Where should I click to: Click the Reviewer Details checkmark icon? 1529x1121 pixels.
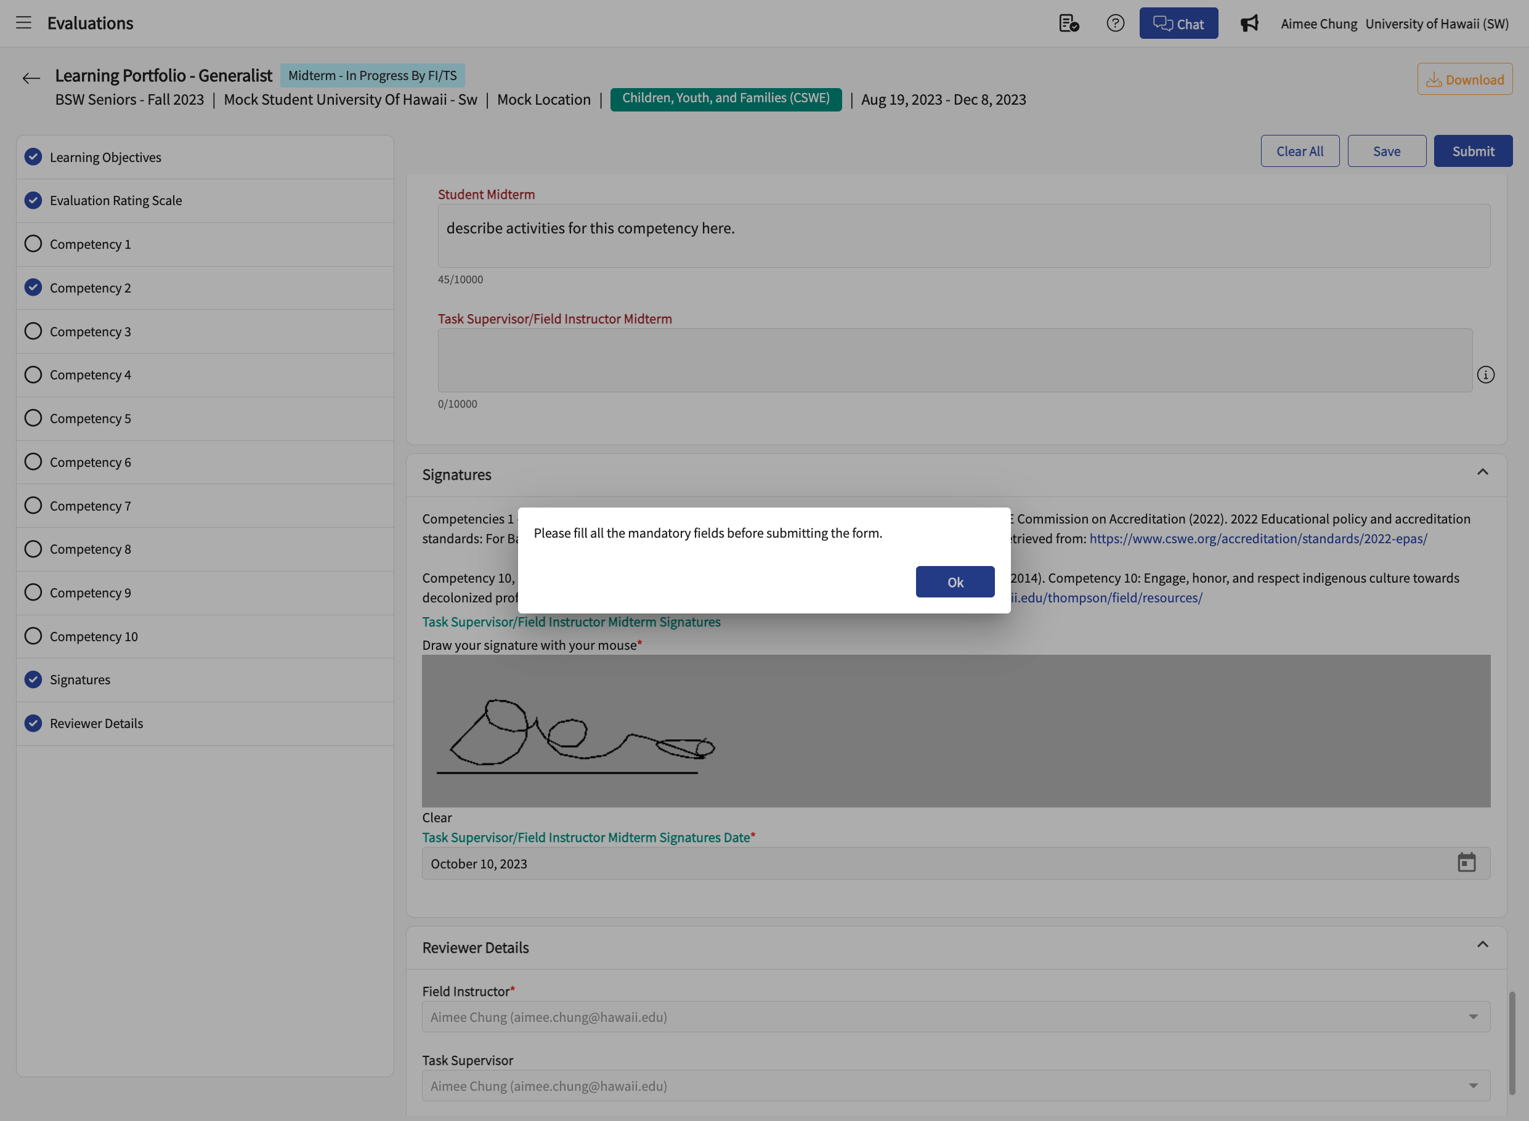[x=33, y=722]
